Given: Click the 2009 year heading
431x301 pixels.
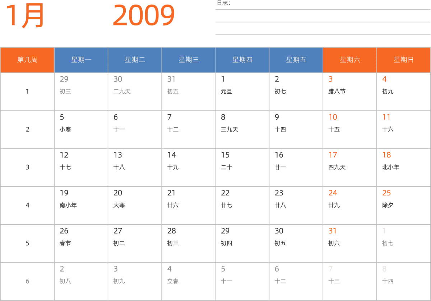Looking at the screenshot, I should point(144,16).
